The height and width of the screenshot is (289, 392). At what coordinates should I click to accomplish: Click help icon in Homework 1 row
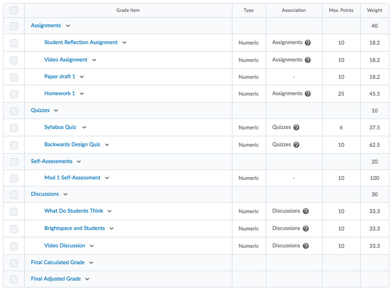307,94
